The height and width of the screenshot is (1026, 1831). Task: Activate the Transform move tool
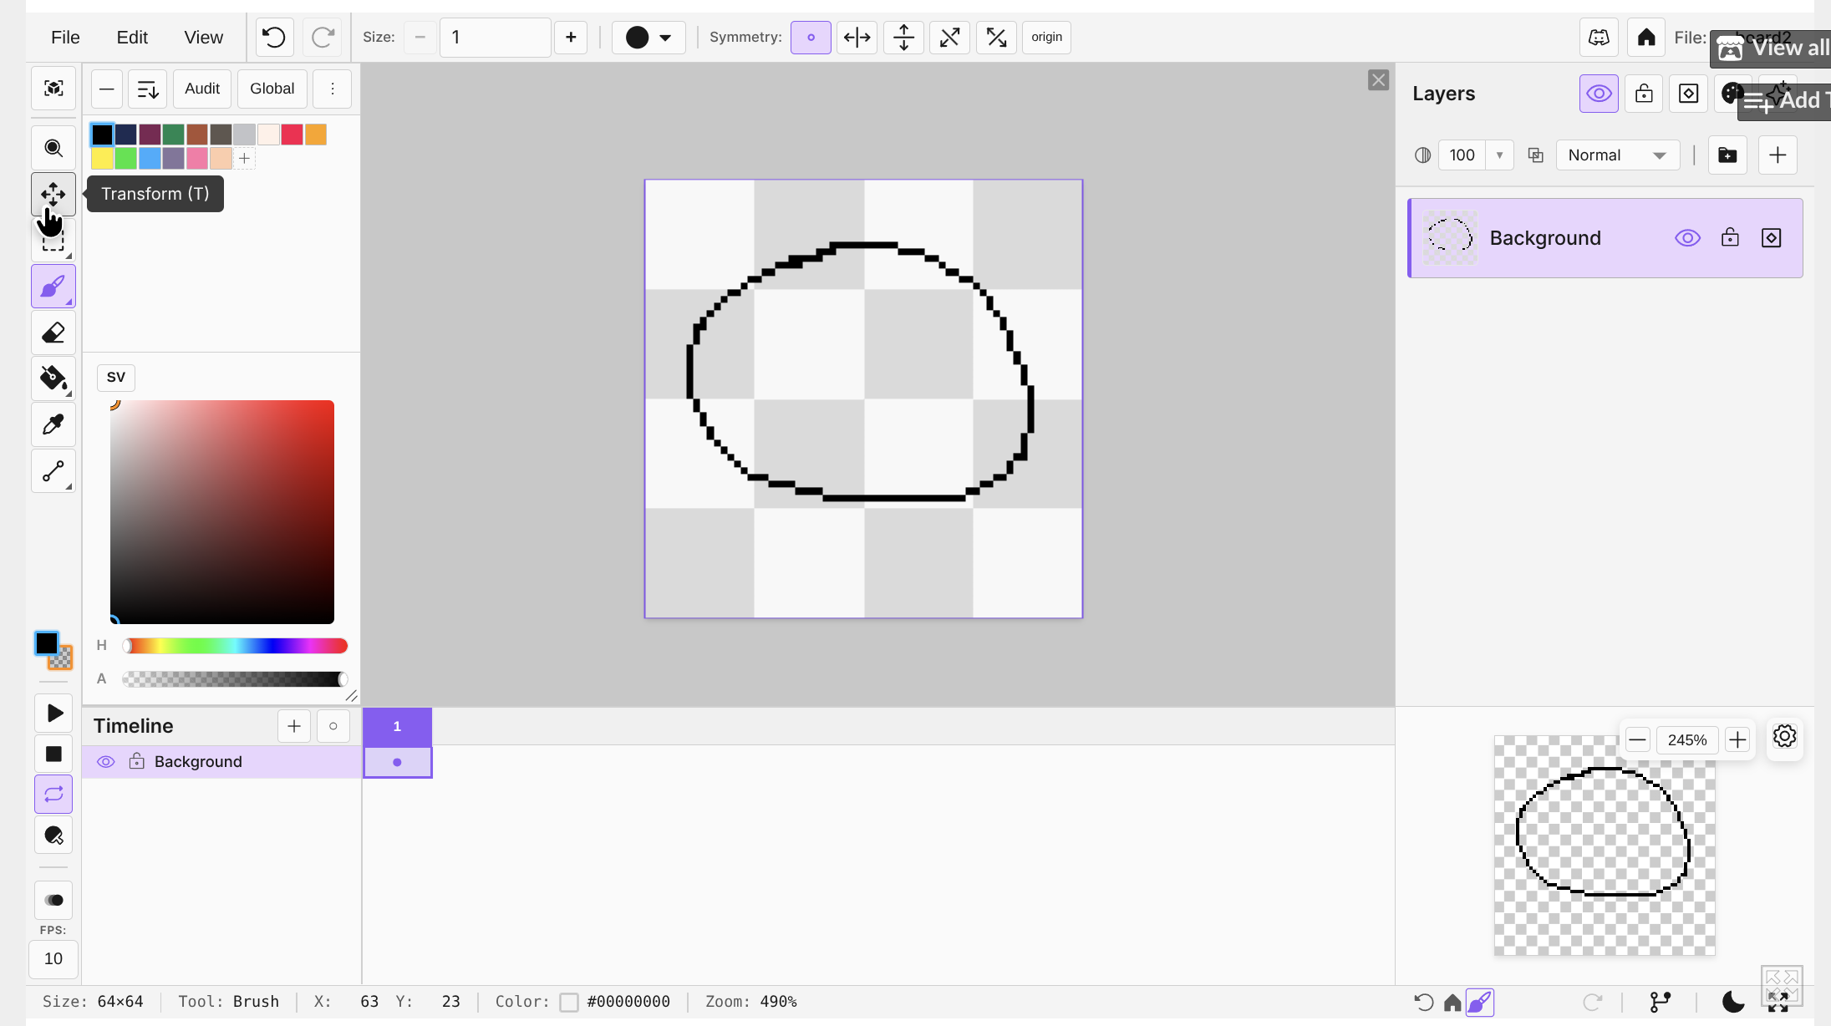[53, 194]
